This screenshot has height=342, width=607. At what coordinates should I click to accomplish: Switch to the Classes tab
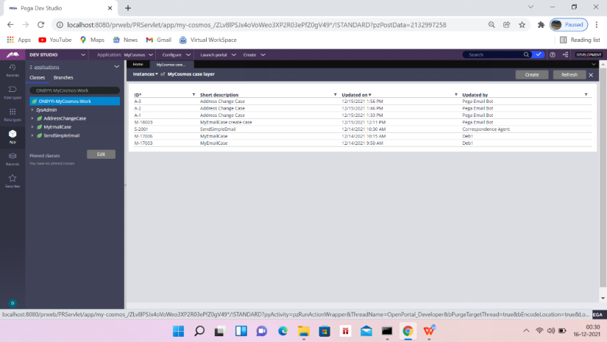[x=38, y=77]
